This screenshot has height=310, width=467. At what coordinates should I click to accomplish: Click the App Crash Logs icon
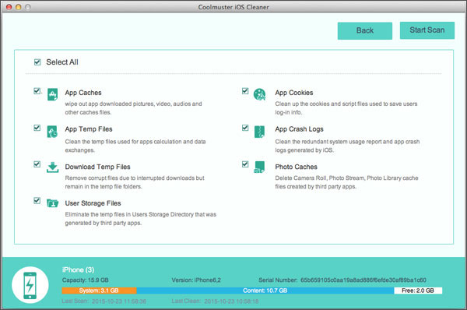click(259, 132)
